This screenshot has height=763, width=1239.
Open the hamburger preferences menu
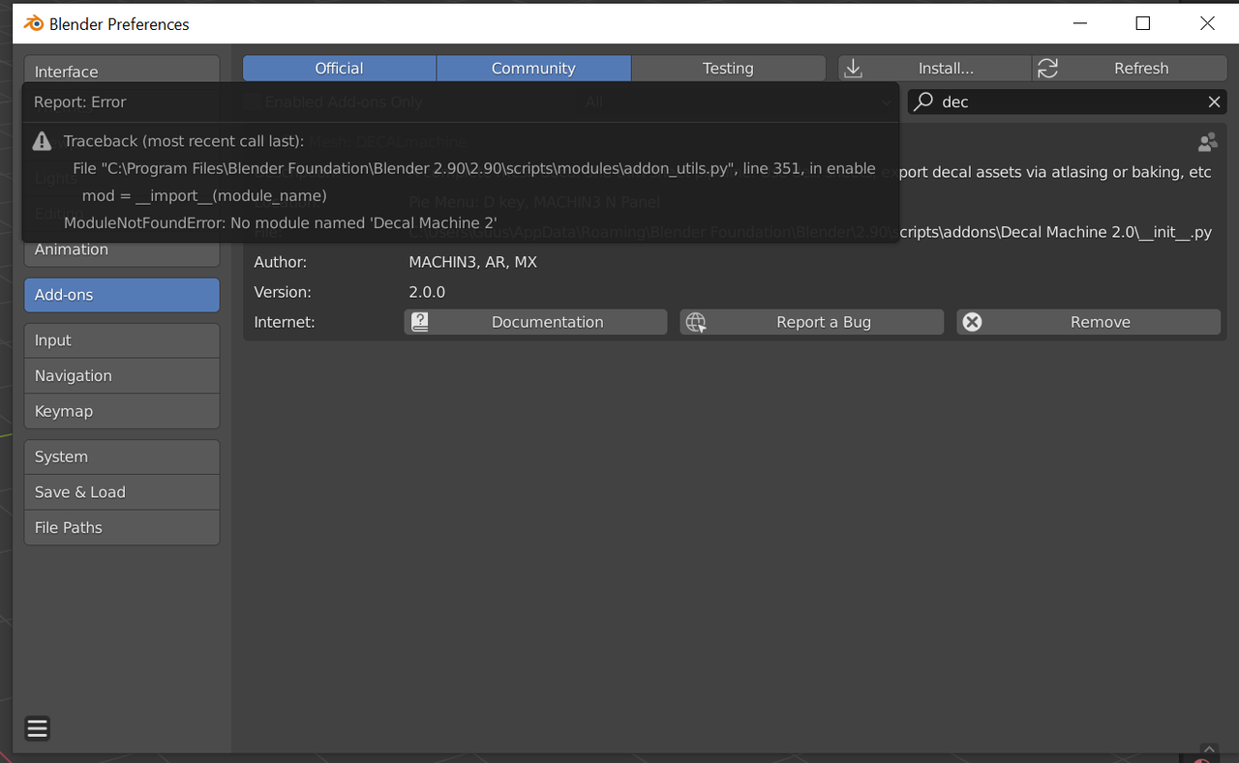(x=38, y=728)
